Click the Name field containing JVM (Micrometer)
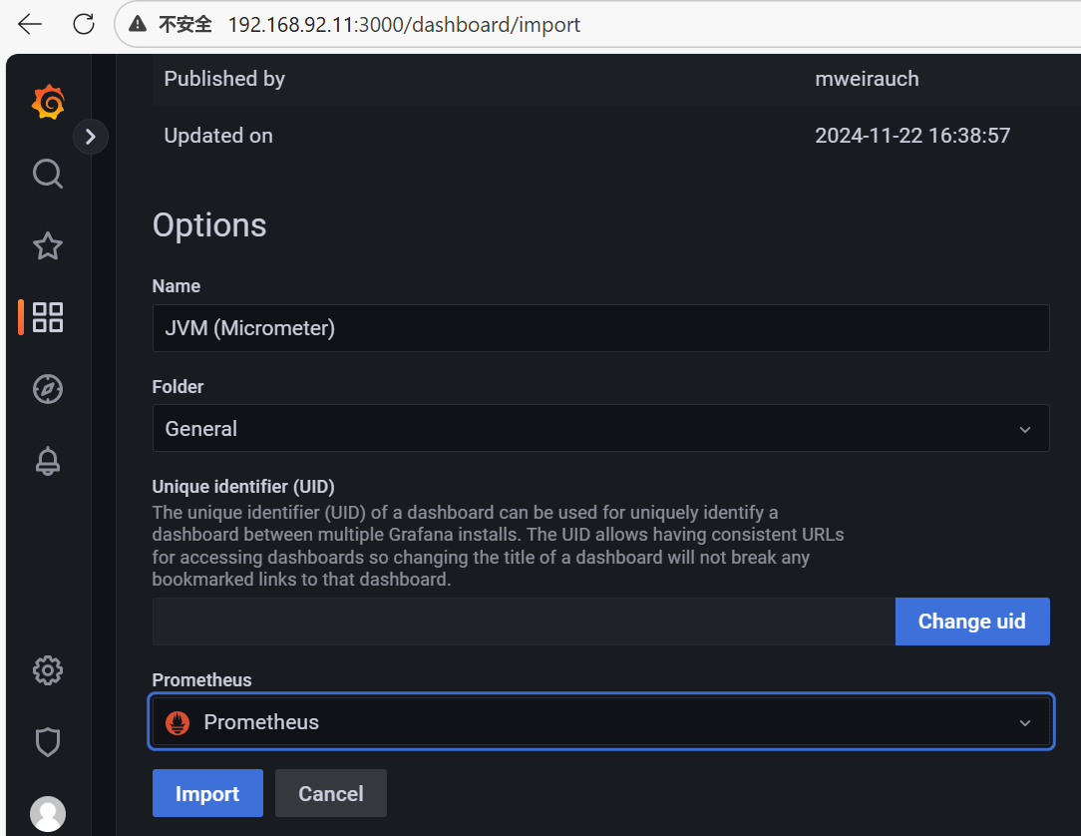 [x=600, y=328]
